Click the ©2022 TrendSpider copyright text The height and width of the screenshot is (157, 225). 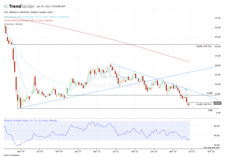pos(12,154)
